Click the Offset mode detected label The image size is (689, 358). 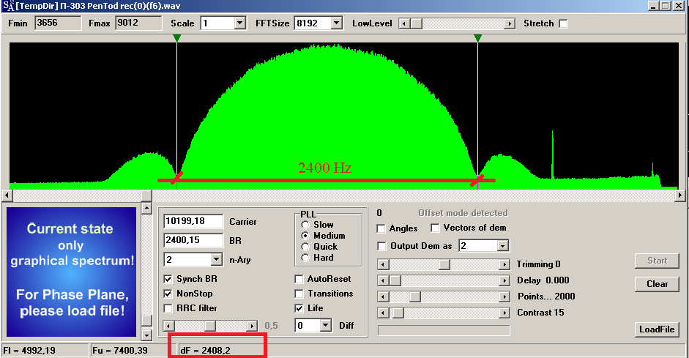point(463,213)
